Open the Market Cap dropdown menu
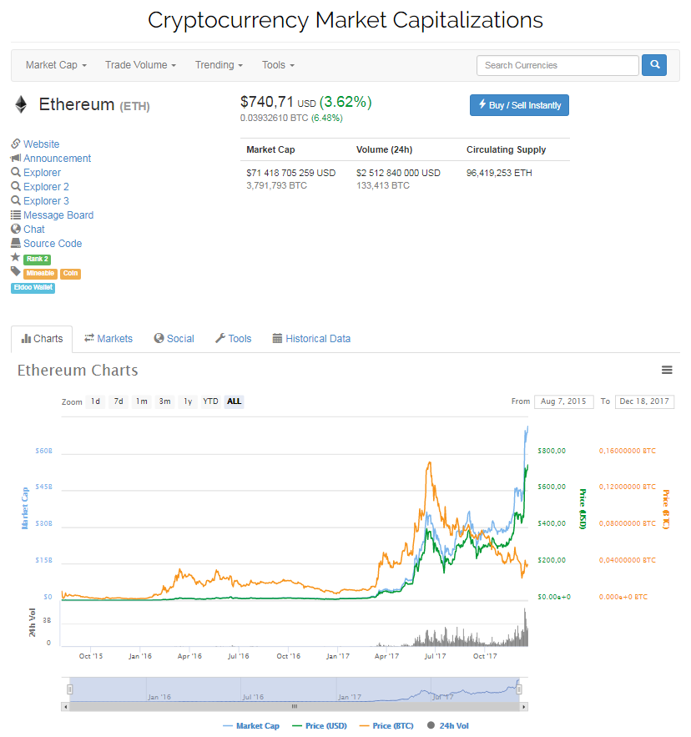 56,65
